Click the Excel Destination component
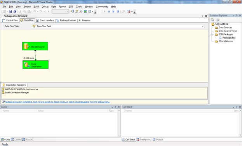Screen dimensions: 242x146 coord(35,65)
